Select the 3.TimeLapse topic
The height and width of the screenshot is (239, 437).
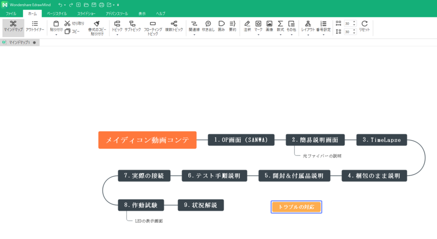tap(381, 140)
